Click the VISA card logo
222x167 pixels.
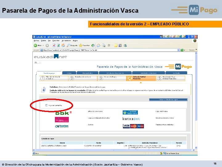point(126,126)
